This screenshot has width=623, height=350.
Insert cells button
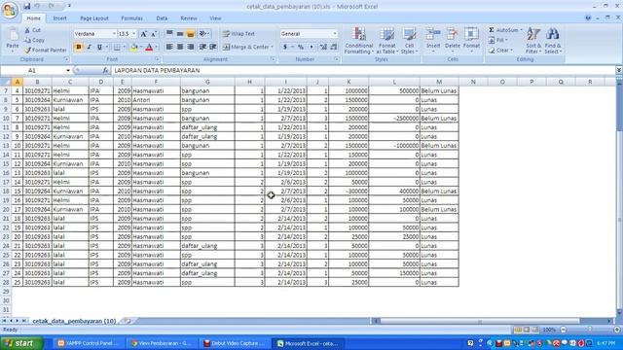[433, 41]
